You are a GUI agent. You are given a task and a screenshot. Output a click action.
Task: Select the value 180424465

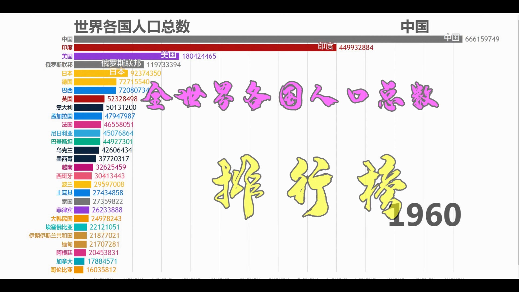click(199, 56)
